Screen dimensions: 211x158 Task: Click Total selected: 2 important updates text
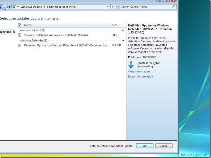coord(112,146)
